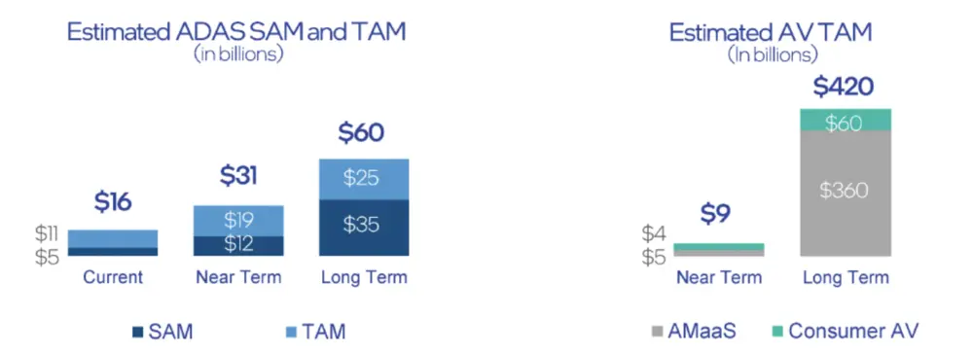Select the $35 SAM Long Term bar segment
Screen dimensions: 973x354
pos(364,228)
